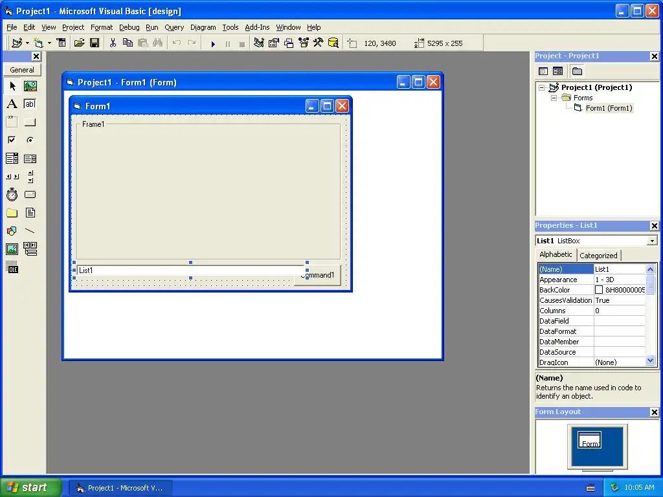Select the OptionButton control tool

click(30, 140)
